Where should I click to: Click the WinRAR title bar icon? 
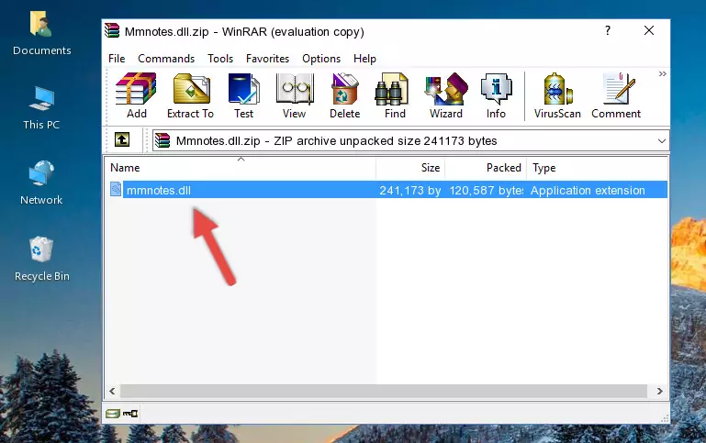tap(112, 30)
